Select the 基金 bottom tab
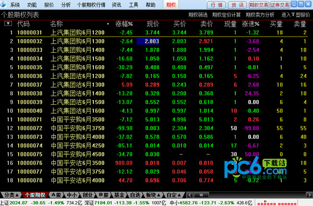The height and width of the screenshot is (206, 313). click(x=119, y=195)
